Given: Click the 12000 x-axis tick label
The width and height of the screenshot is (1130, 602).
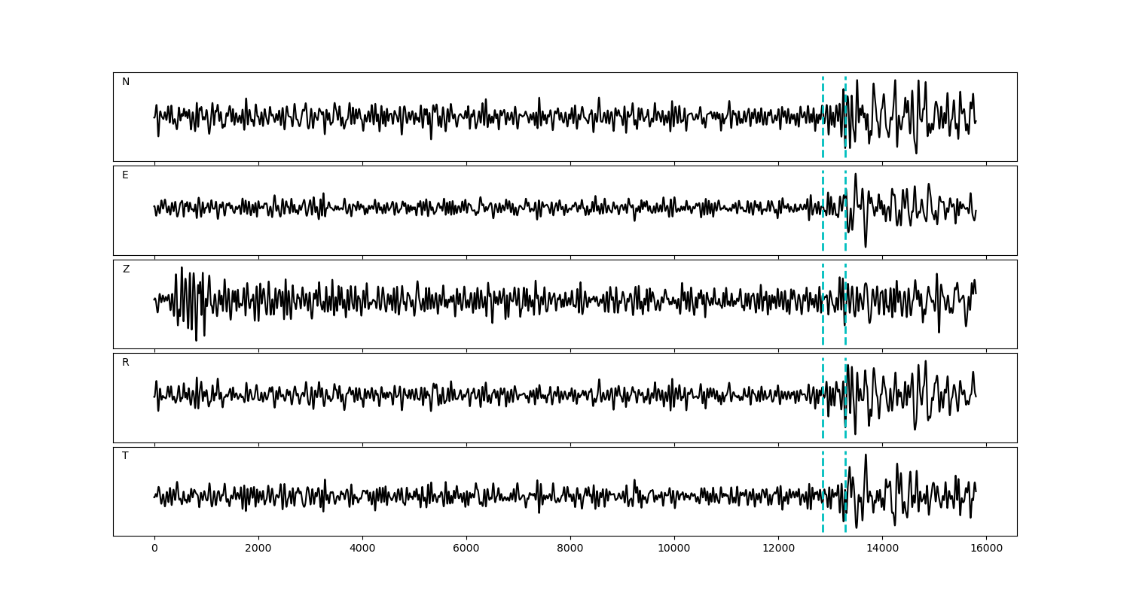Looking at the screenshot, I should pos(777,549).
